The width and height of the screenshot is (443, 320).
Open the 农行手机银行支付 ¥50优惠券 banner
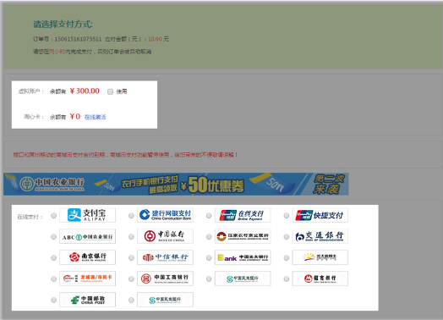point(176,185)
